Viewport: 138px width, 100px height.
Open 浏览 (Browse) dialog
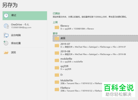(x=25, y=52)
